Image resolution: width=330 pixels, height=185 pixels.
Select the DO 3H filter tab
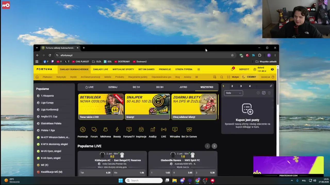pos(160,87)
